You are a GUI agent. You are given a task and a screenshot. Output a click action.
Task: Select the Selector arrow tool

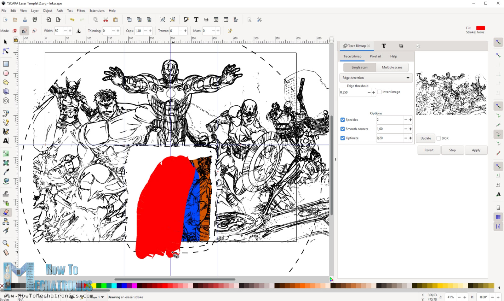[x=5, y=42]
